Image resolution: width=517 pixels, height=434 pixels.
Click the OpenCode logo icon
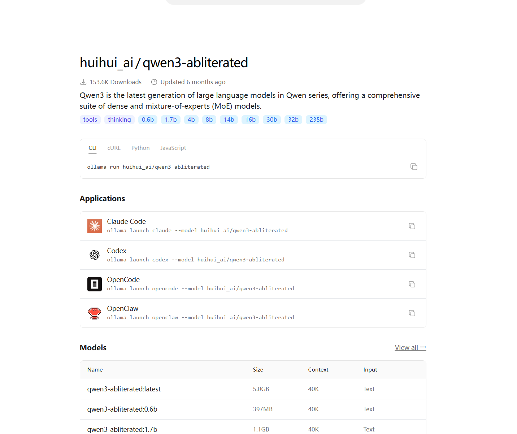(x=95, y=284)
